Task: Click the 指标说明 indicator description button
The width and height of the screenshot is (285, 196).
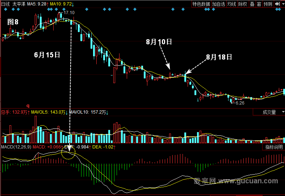Action: coord(274,147)
